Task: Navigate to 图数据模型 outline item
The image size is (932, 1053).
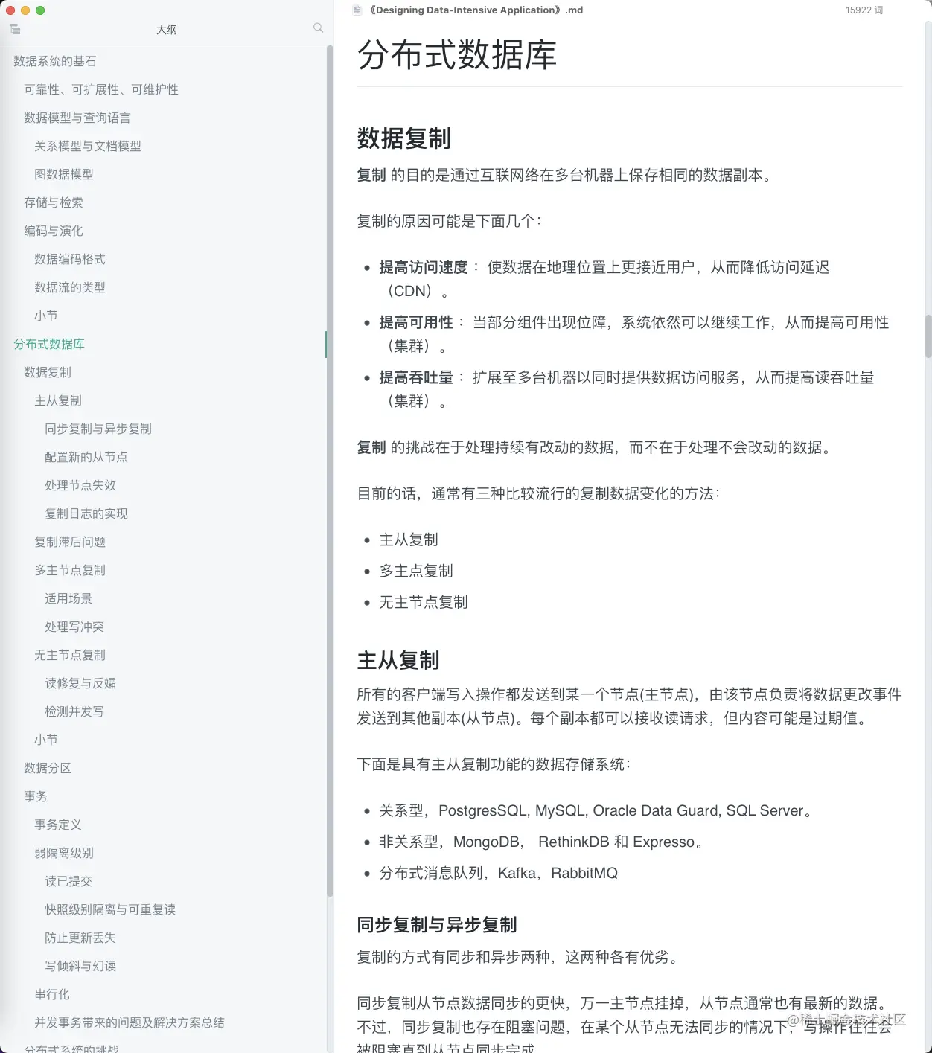Action: 64,174
